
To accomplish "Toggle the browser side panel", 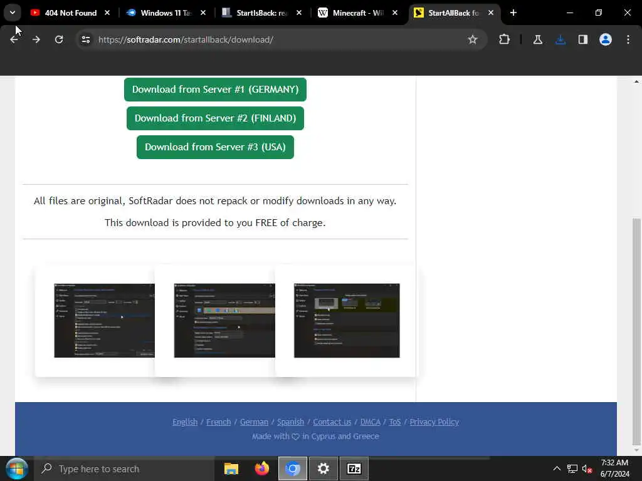I will pyautogui.click(x=583, y=39).
